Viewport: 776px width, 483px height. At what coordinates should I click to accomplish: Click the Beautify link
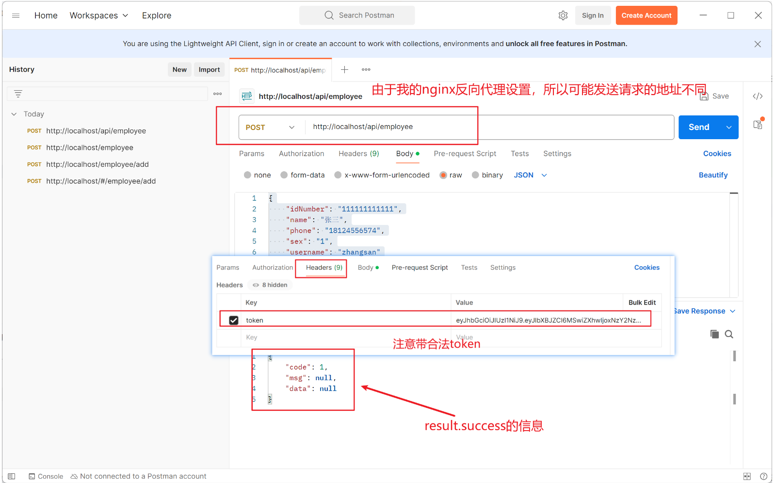713,175
